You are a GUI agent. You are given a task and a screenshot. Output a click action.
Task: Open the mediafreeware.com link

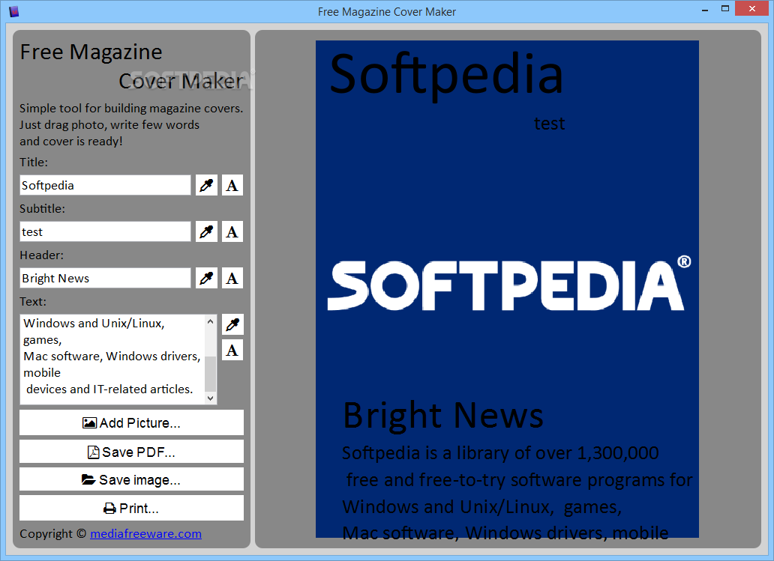coord(145,534)
